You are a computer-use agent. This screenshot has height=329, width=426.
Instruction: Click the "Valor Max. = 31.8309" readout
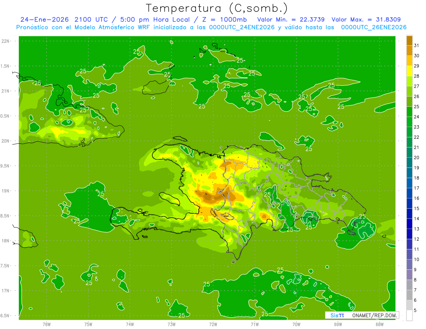pos(367,20)
